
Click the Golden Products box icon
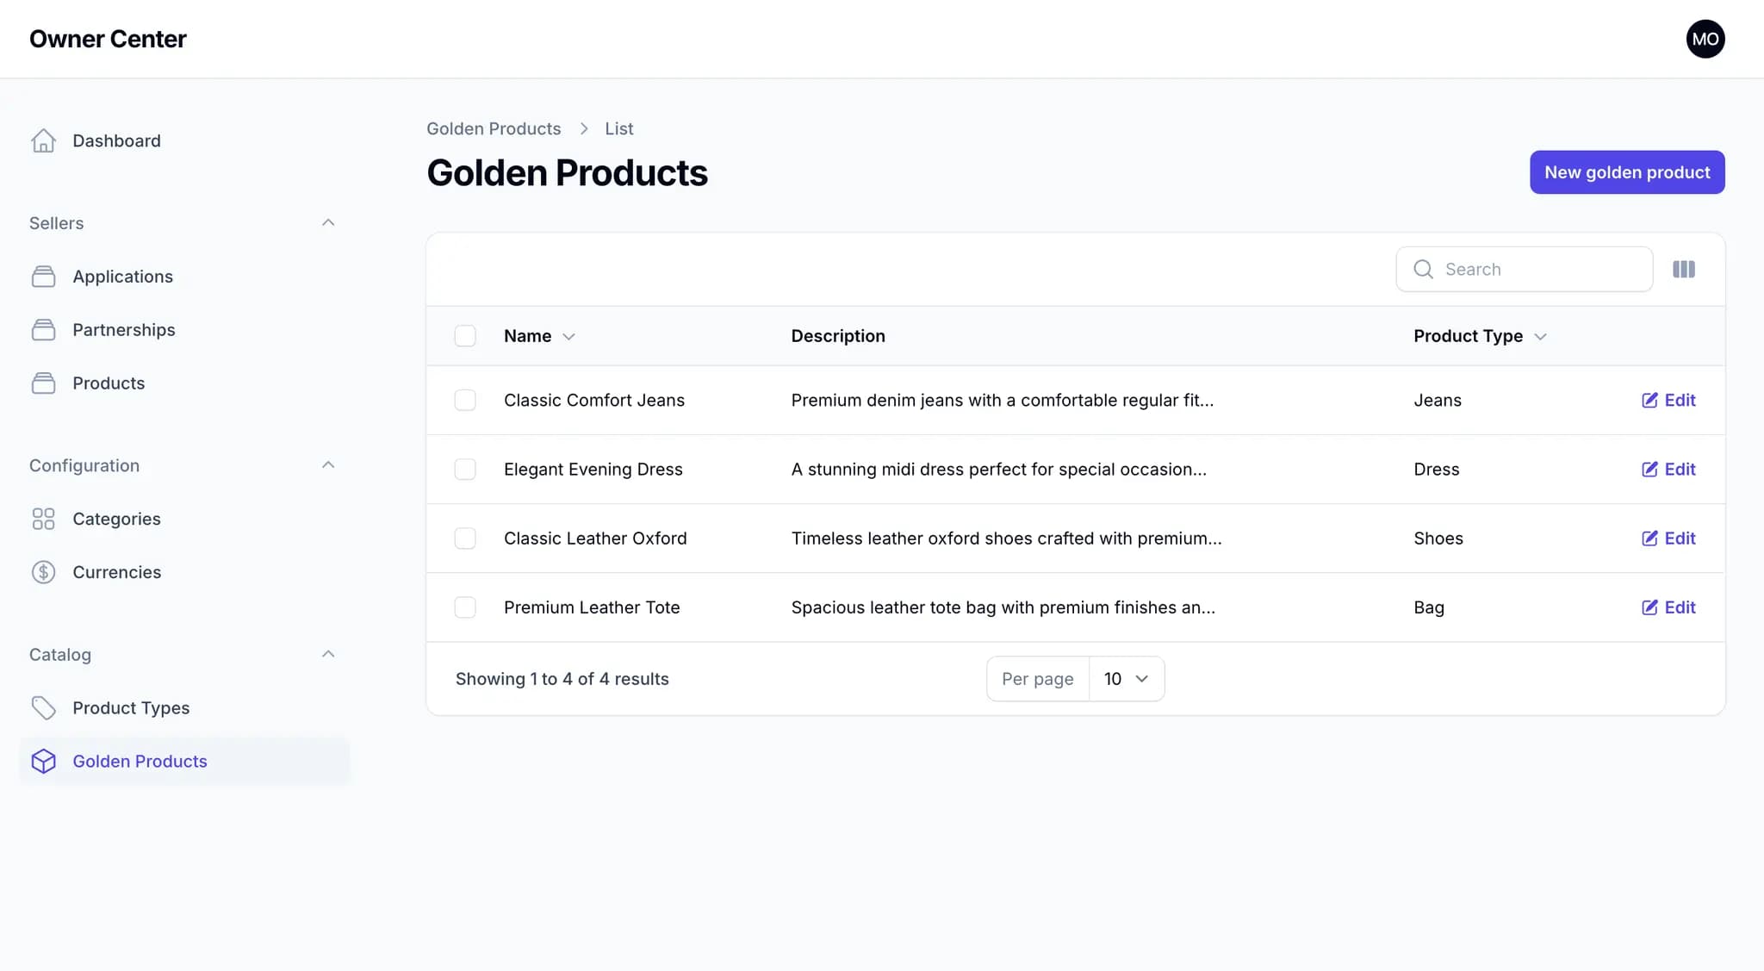point(44,761)
